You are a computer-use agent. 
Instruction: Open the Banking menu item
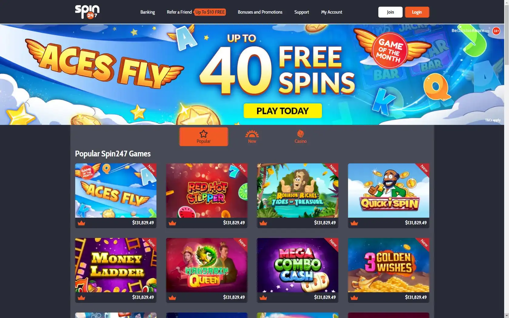pyautogui.click(x=148, y=12)
